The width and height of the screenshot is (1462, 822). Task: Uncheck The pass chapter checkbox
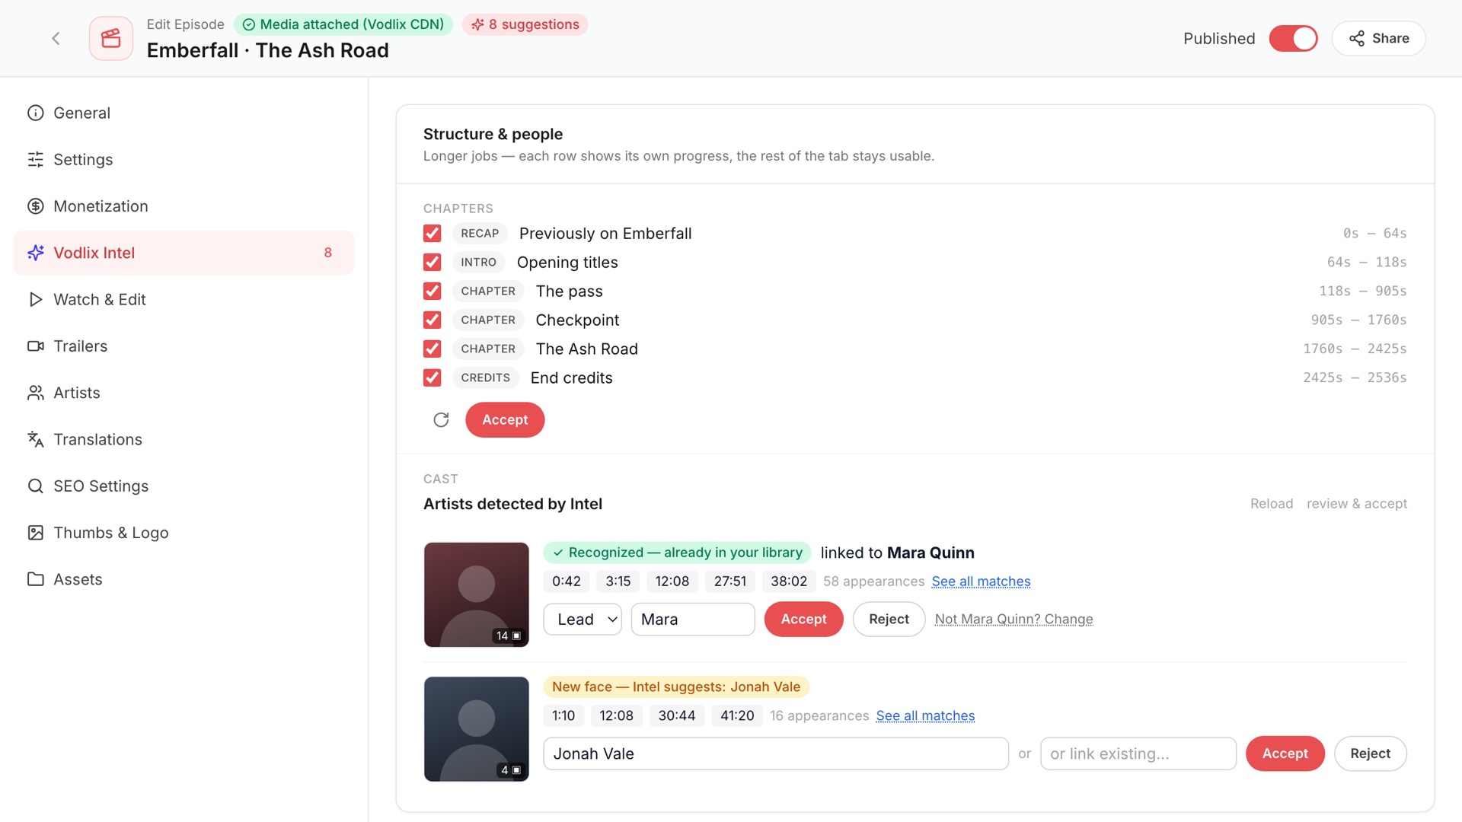point(433,292)
